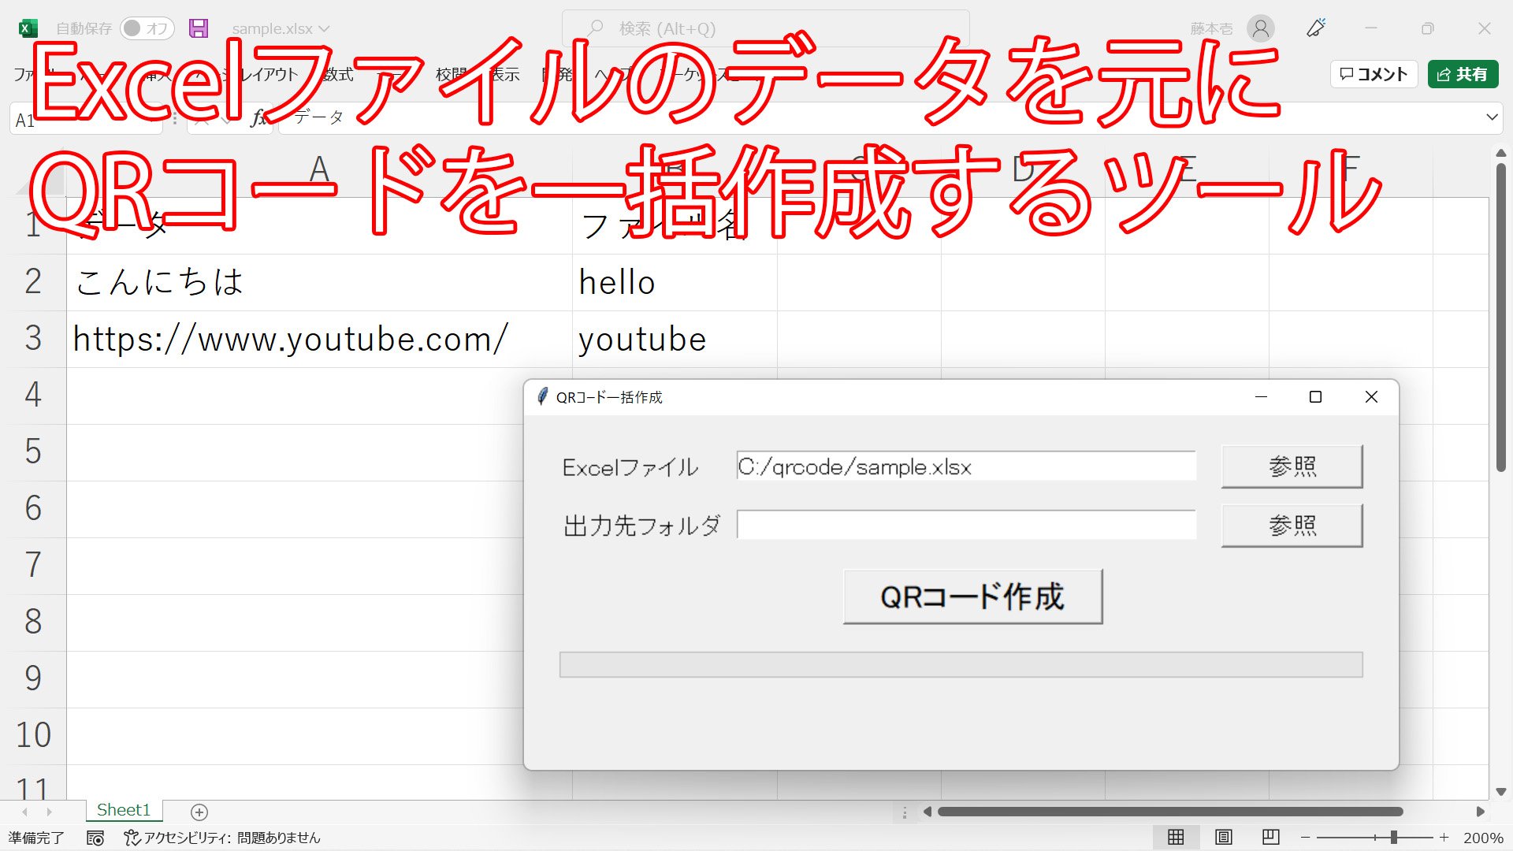Select row 10 header
Image resolution: width=1513 pixels, height=851 pixels.
click(33, 736)
